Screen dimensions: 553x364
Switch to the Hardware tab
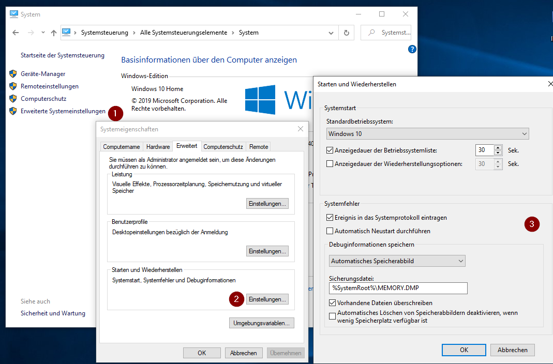158,147
